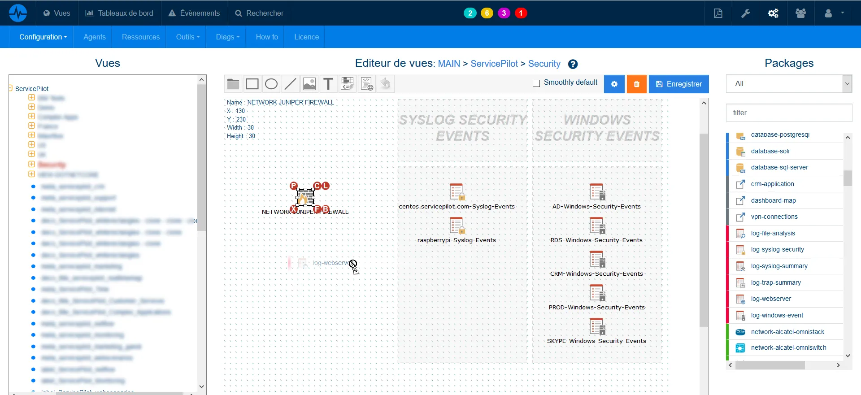Viewport: 861px width, 395px height.
Task: Delete using the orange trash button
Action: click(636, 84)
